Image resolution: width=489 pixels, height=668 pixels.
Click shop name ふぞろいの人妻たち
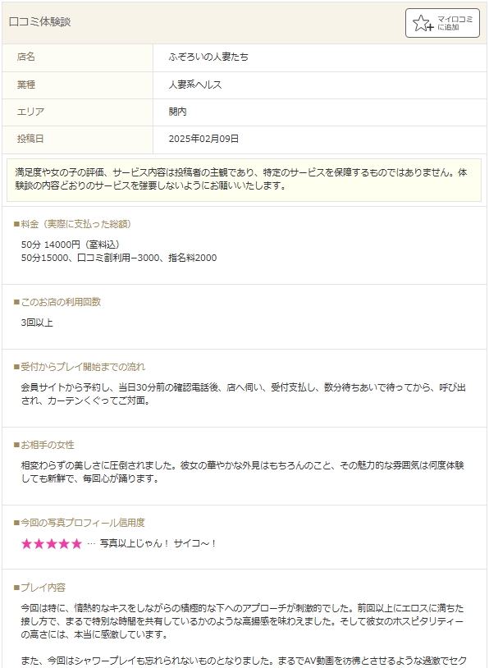[208, 57]
